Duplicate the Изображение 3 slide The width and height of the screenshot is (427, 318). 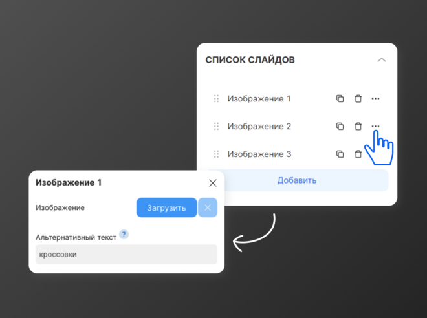pyautogui.click(x=340, y=154)
